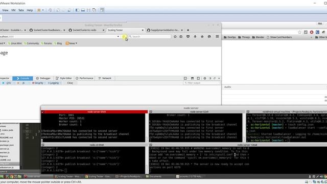Open the Firefox hamburger menu

pyautogui.click(x=217, y=36)
